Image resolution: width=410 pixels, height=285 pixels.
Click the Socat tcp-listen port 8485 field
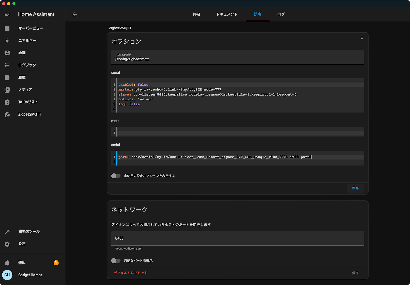pos(238,238)
